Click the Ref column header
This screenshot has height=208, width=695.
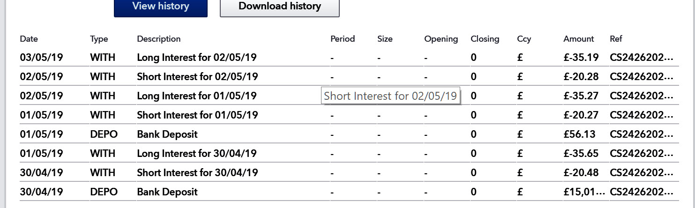coord(616,39)
